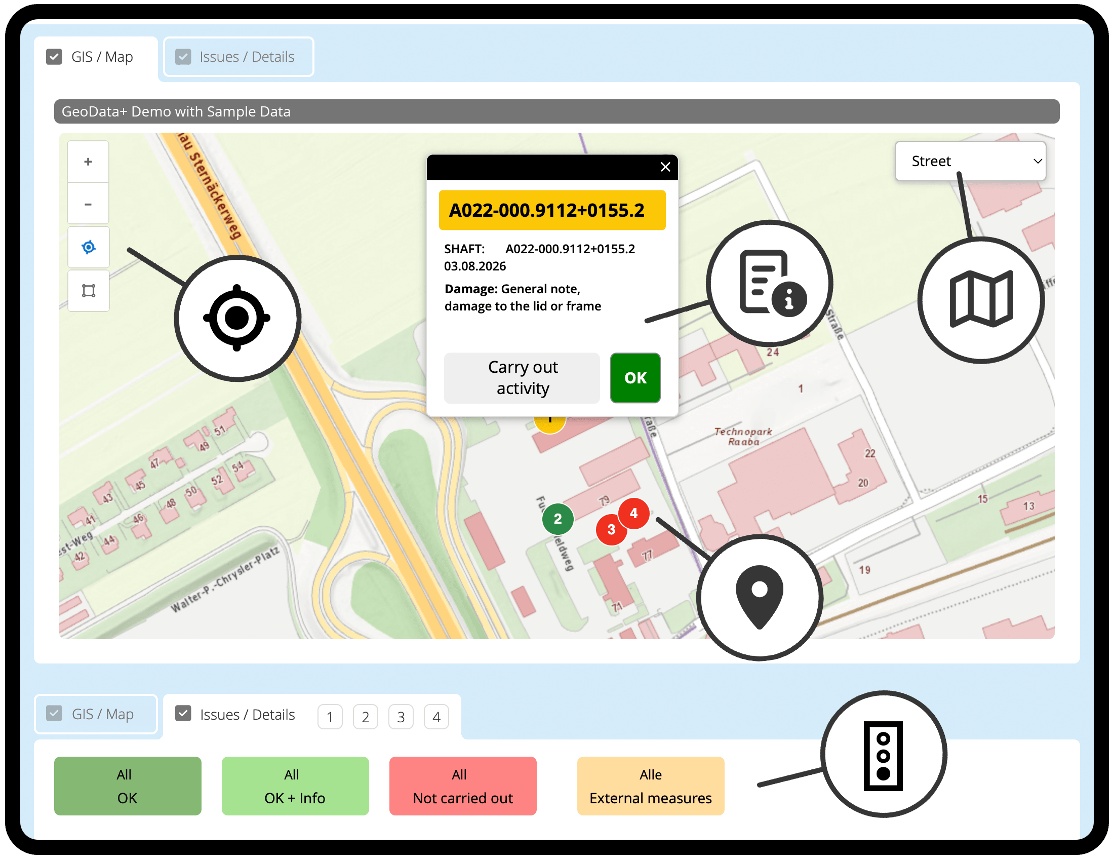This screenshot has width=1114, height=860.
Task: Zoom in using the plus control
Action: pos(88,161)
